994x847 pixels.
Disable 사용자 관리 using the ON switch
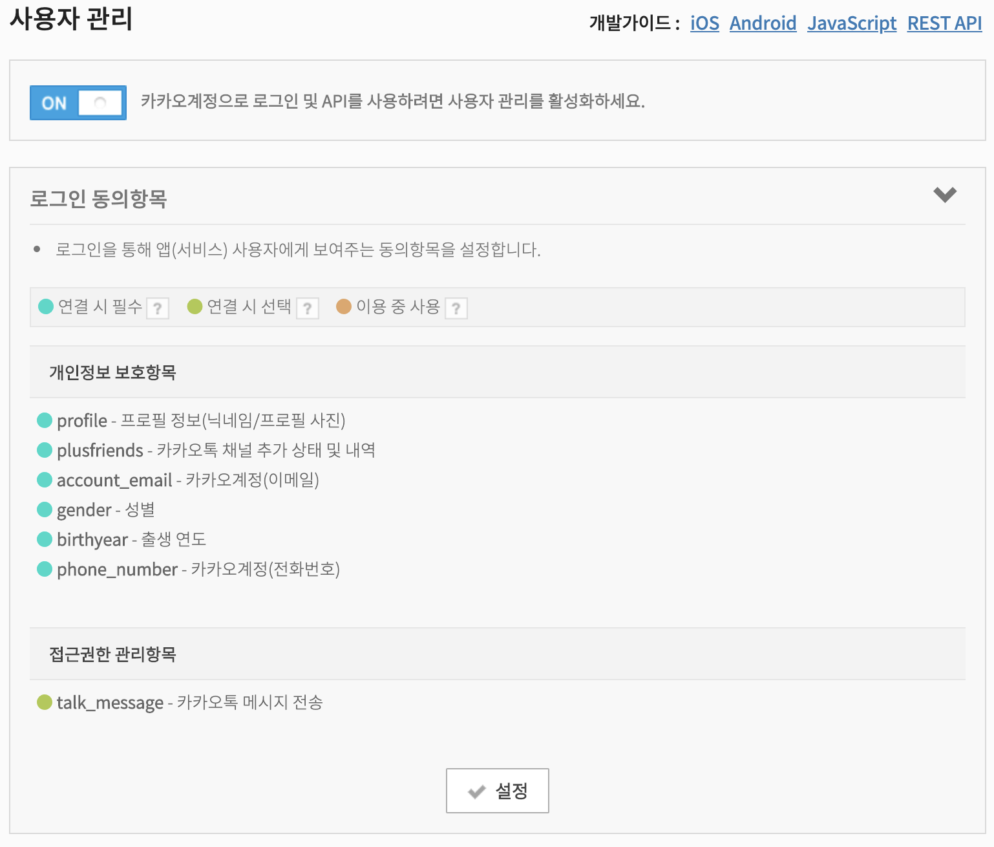click(78, 102)
